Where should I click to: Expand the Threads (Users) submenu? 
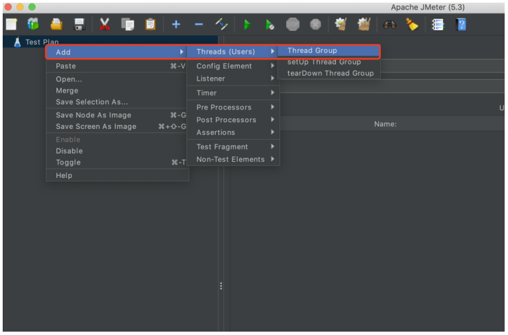pos(232,52)
